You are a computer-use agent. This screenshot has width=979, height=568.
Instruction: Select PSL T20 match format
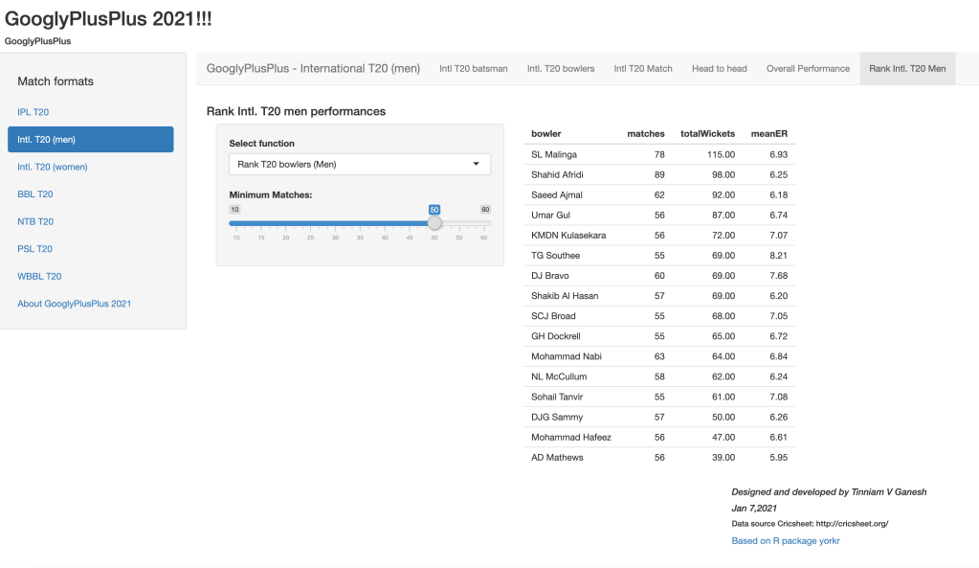[34, 249]
